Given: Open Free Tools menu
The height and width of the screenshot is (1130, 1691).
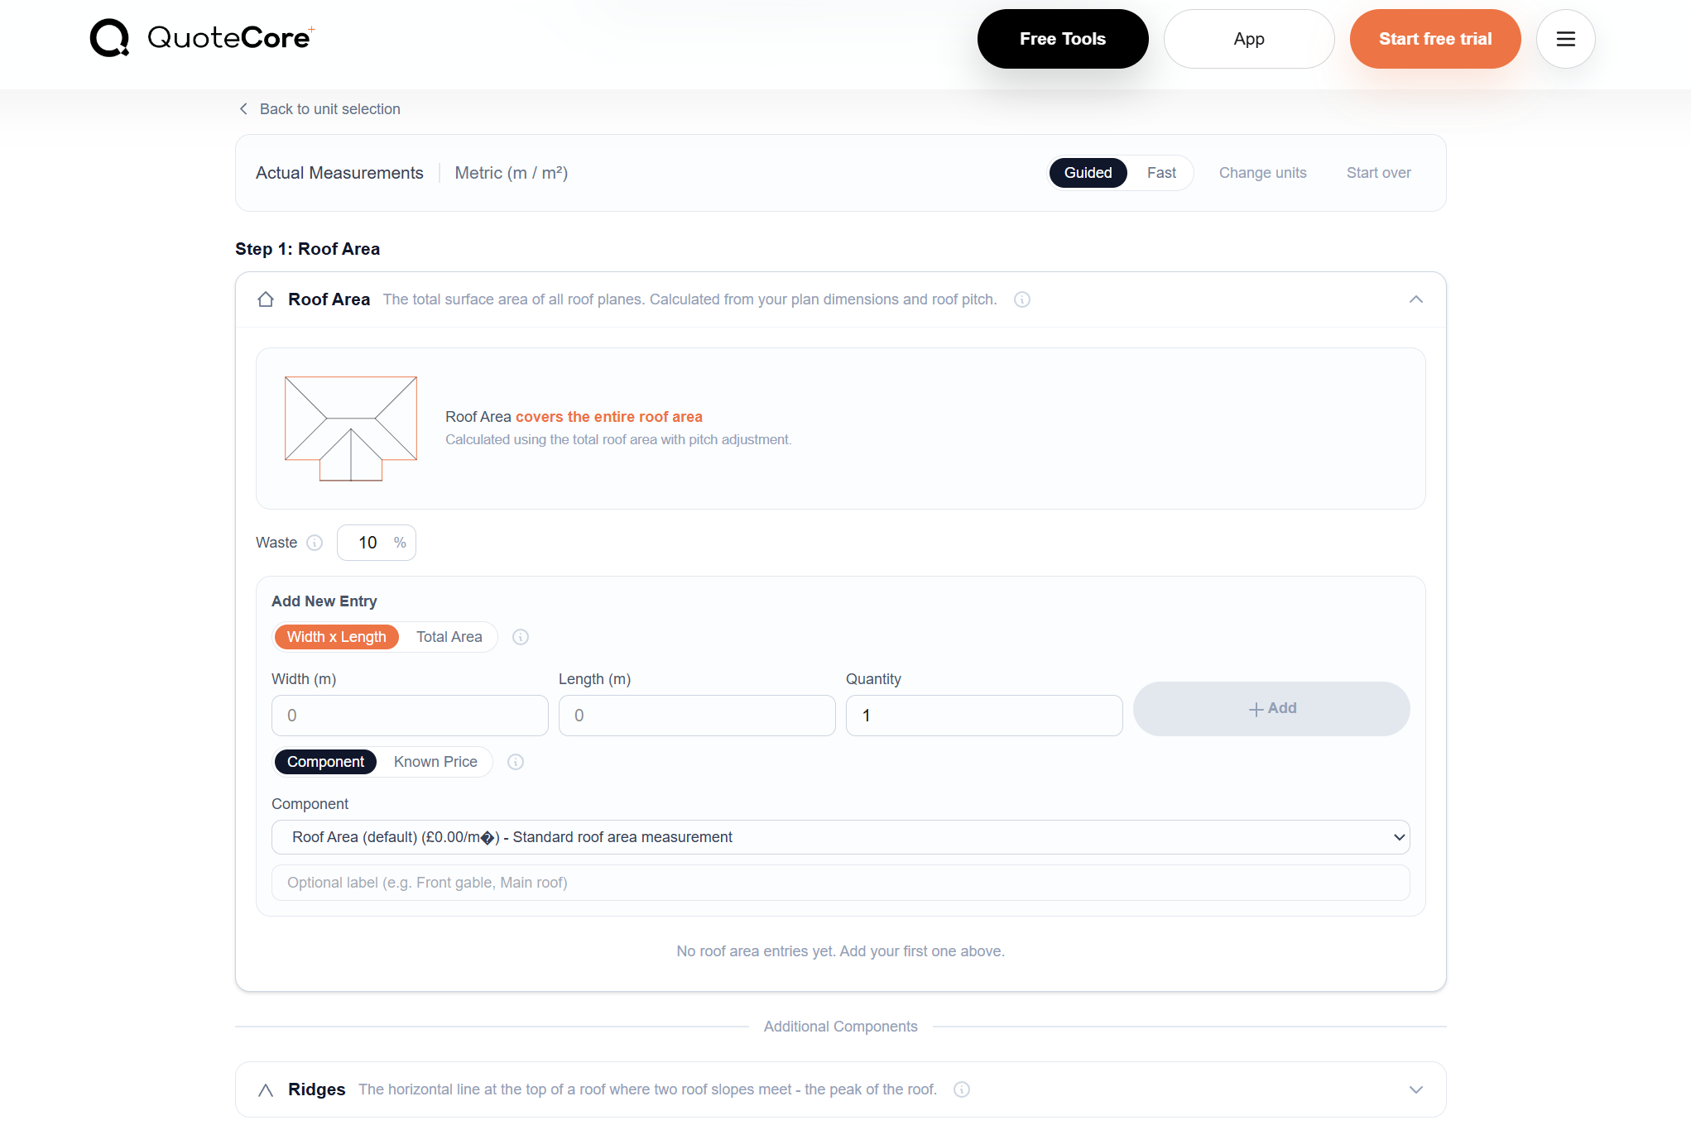Looking at the screenshot, I should pos(1063,39).
